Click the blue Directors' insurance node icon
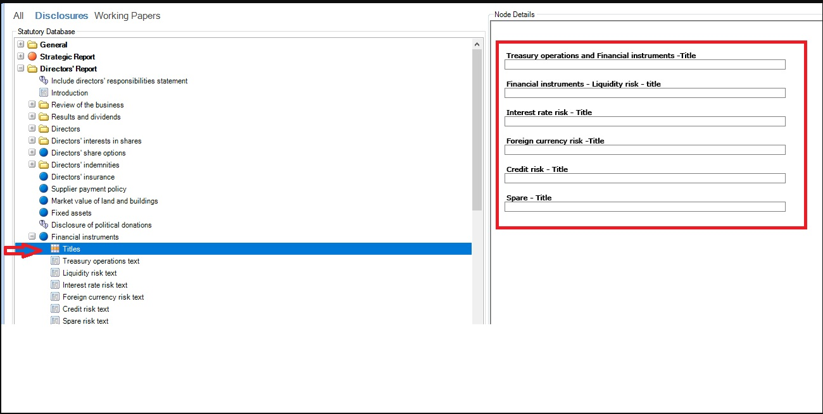Viewport: 823px width, 414px height. click(x=44, y=177)
